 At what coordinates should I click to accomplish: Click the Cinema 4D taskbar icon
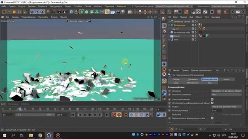(x=49, y=136)
